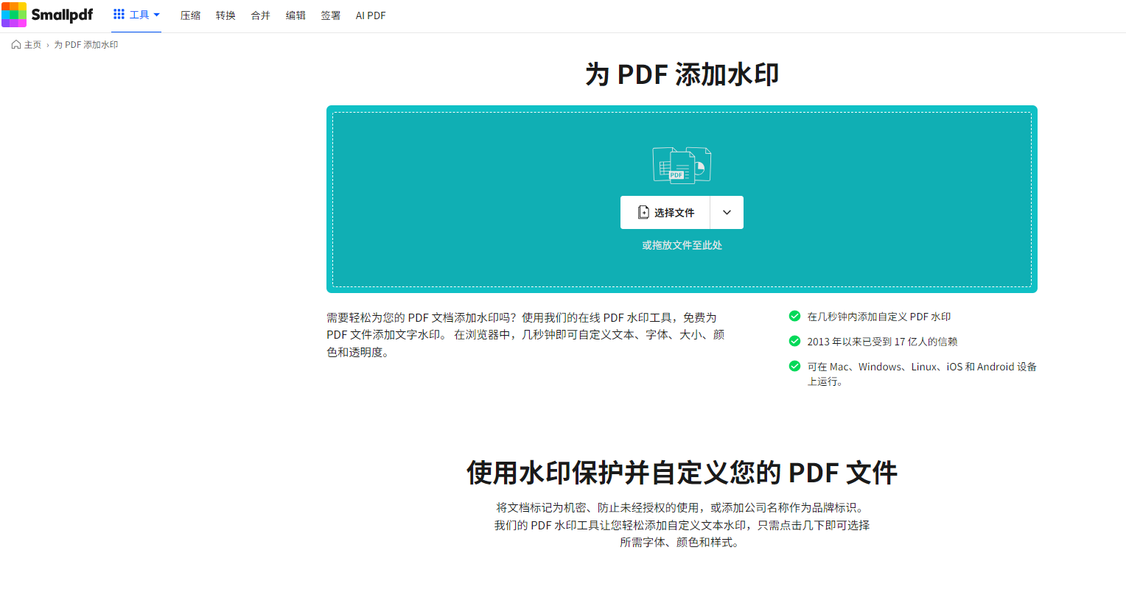Viewport: 1126px width, 592px height.
Task: Open the 工具 dropdown caret
Action: [x=157, y=15]
